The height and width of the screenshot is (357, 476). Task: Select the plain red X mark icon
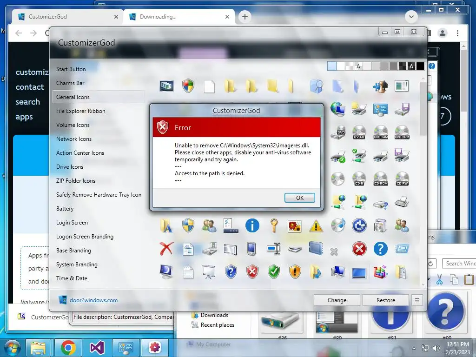click(x=166, y=249)
